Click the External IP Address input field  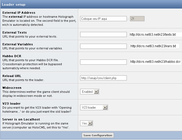tap(103, 19)
